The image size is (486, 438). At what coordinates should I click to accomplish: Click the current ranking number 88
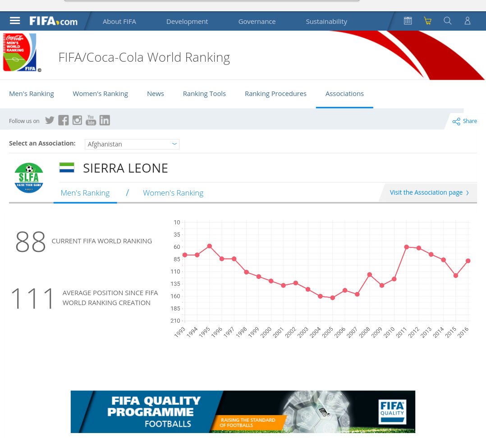[x=30, y=242]
